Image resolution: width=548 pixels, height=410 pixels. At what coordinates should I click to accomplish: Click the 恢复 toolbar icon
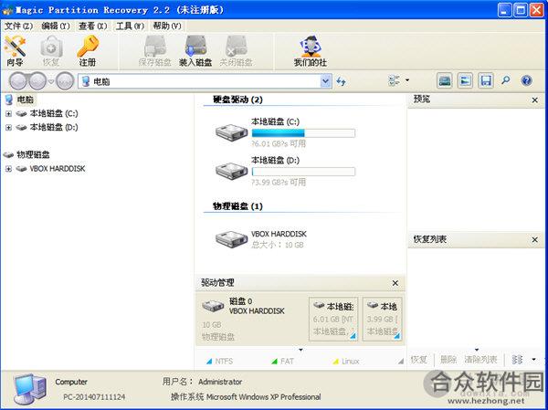(x=51, y=51)
